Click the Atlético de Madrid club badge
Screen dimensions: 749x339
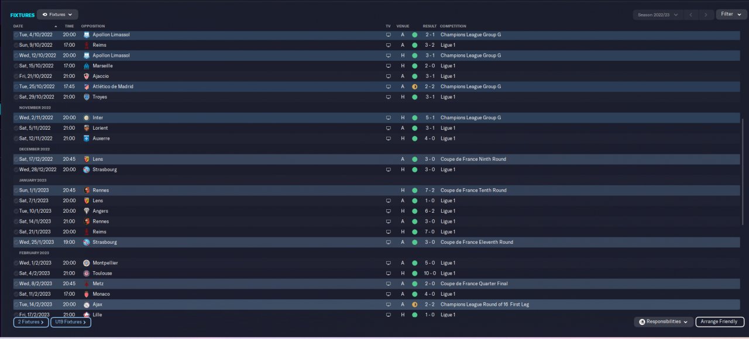(87, 87)
